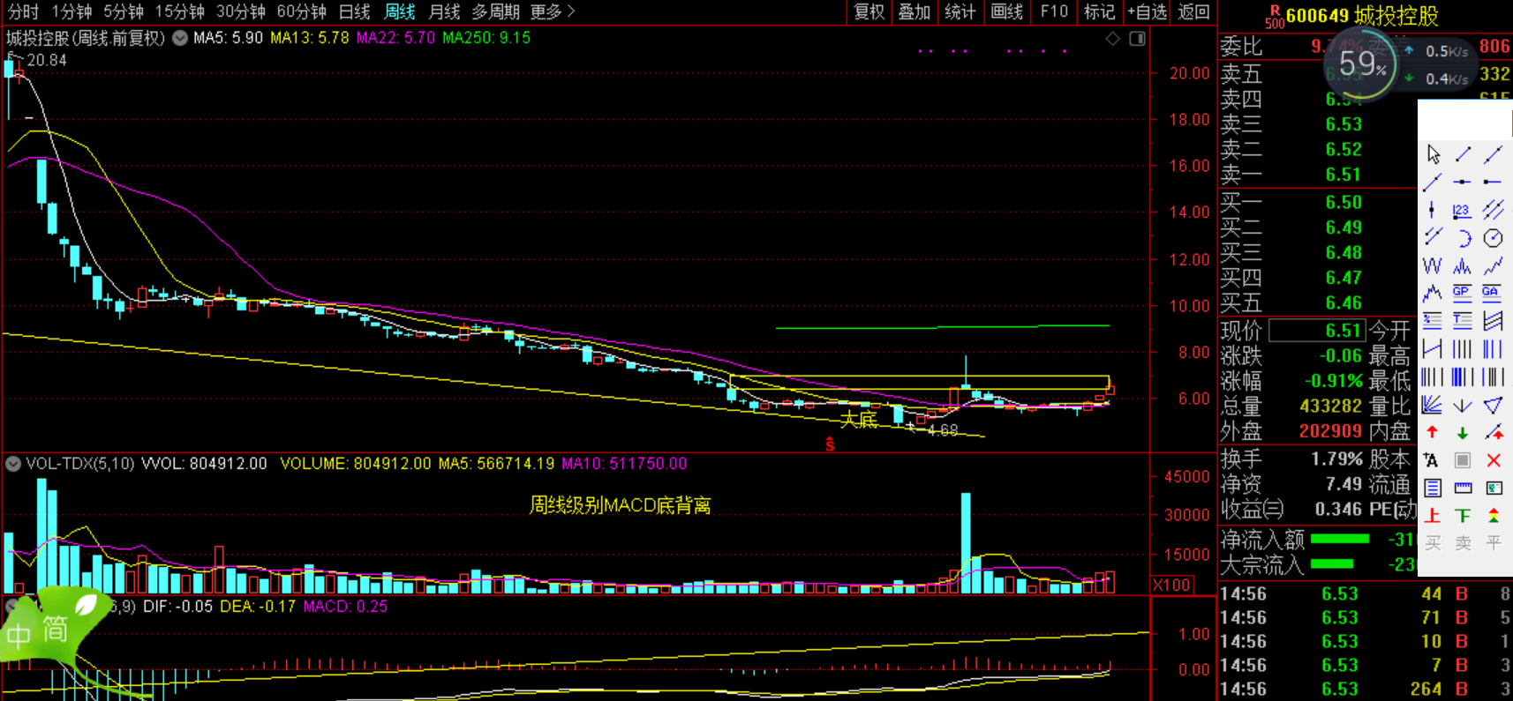Select the GP tool icon

(x=1463, y=293)
